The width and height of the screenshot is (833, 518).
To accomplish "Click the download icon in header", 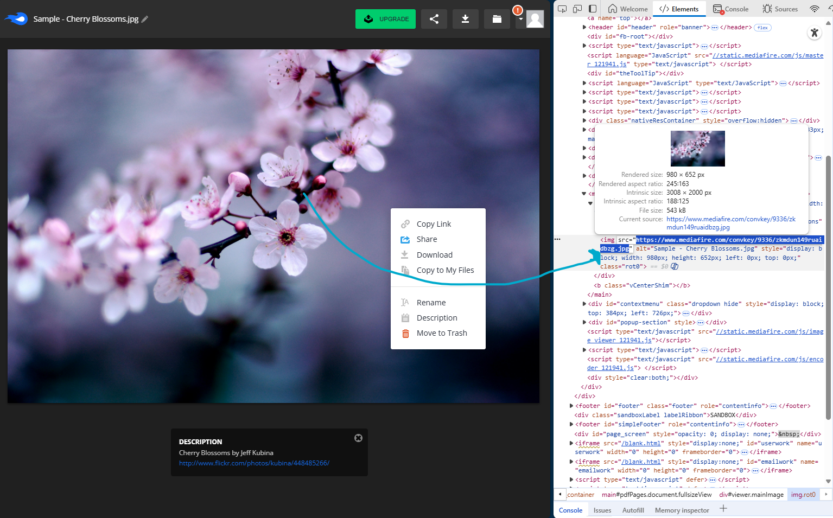I will point(465,19).
